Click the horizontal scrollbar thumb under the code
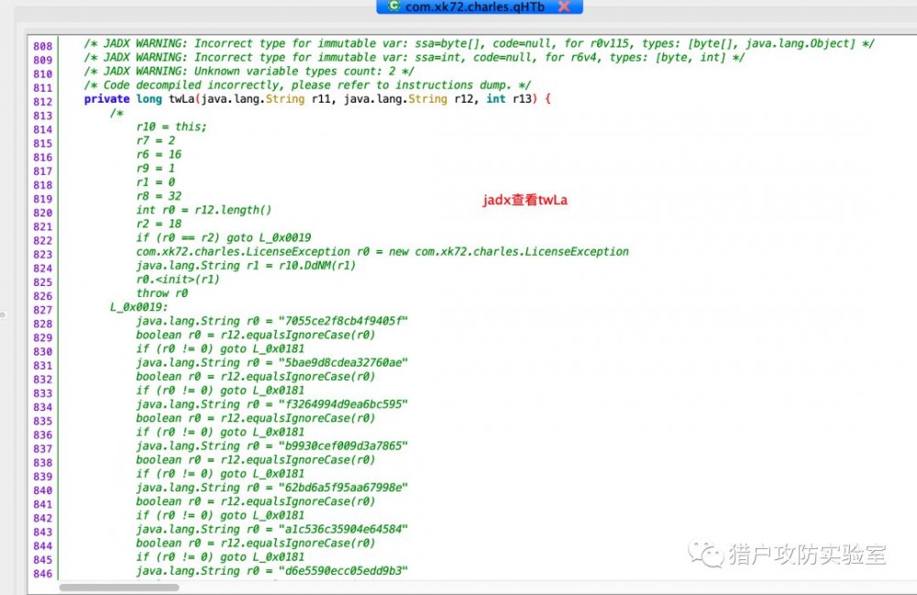 (119, 588)
